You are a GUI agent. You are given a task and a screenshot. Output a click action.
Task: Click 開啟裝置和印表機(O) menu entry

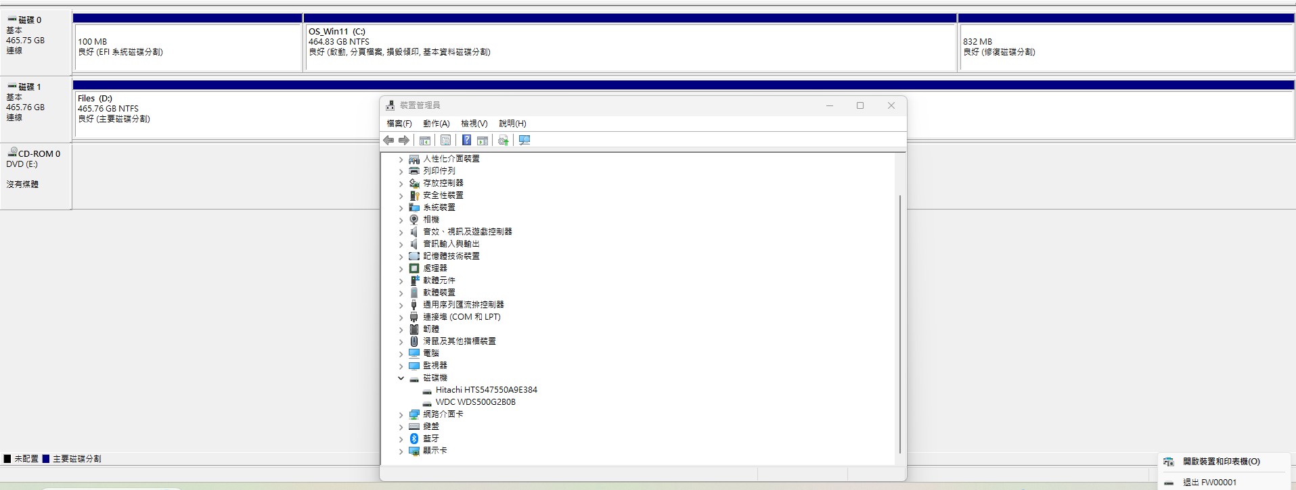tap(1221, 462)
